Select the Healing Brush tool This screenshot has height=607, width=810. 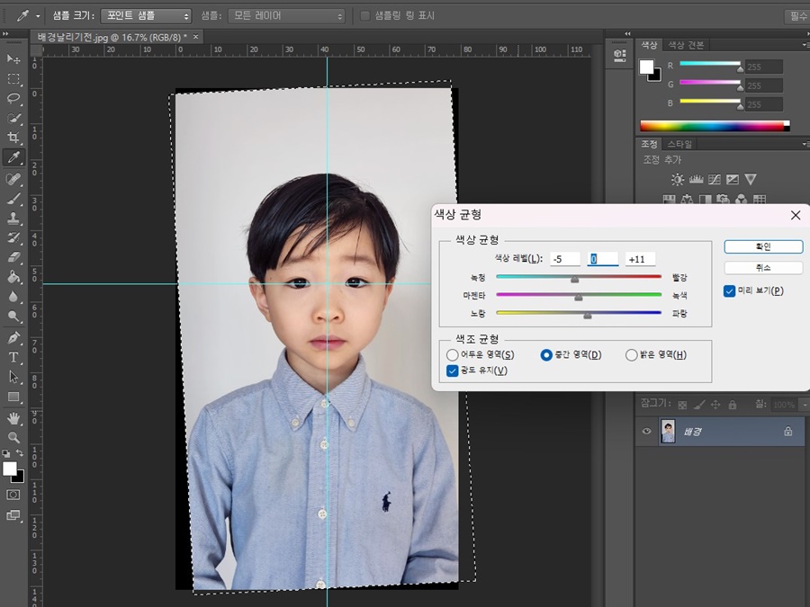click(x=13, y=179)
